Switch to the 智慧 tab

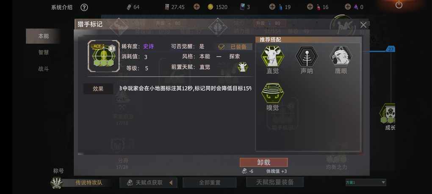click(43, 52)
